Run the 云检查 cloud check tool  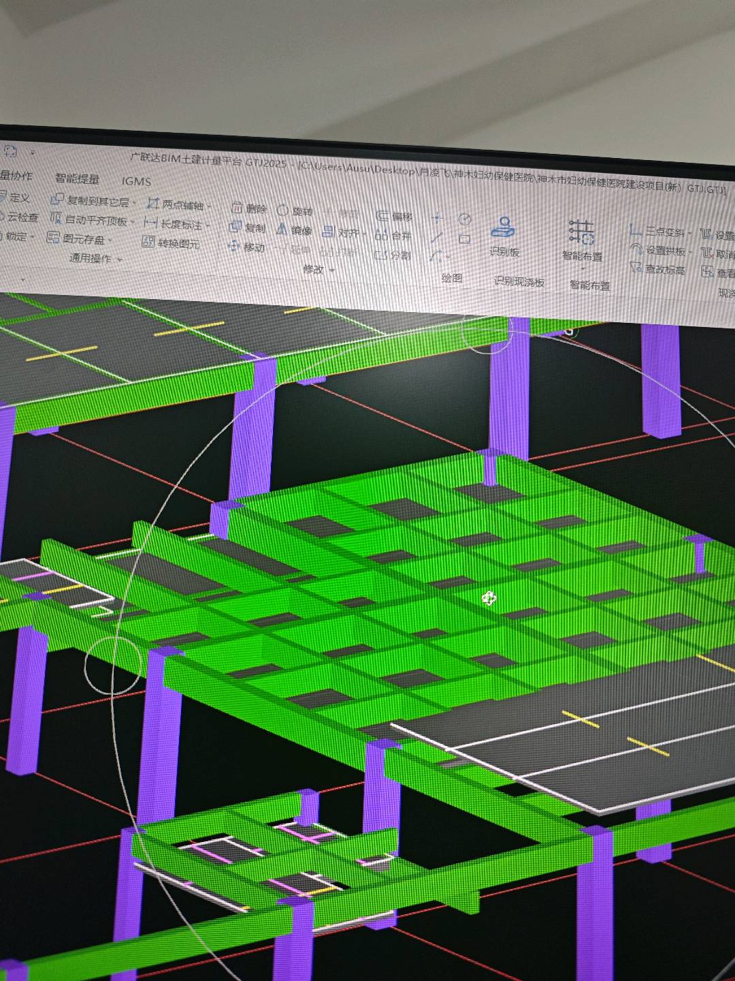(20, 217)
